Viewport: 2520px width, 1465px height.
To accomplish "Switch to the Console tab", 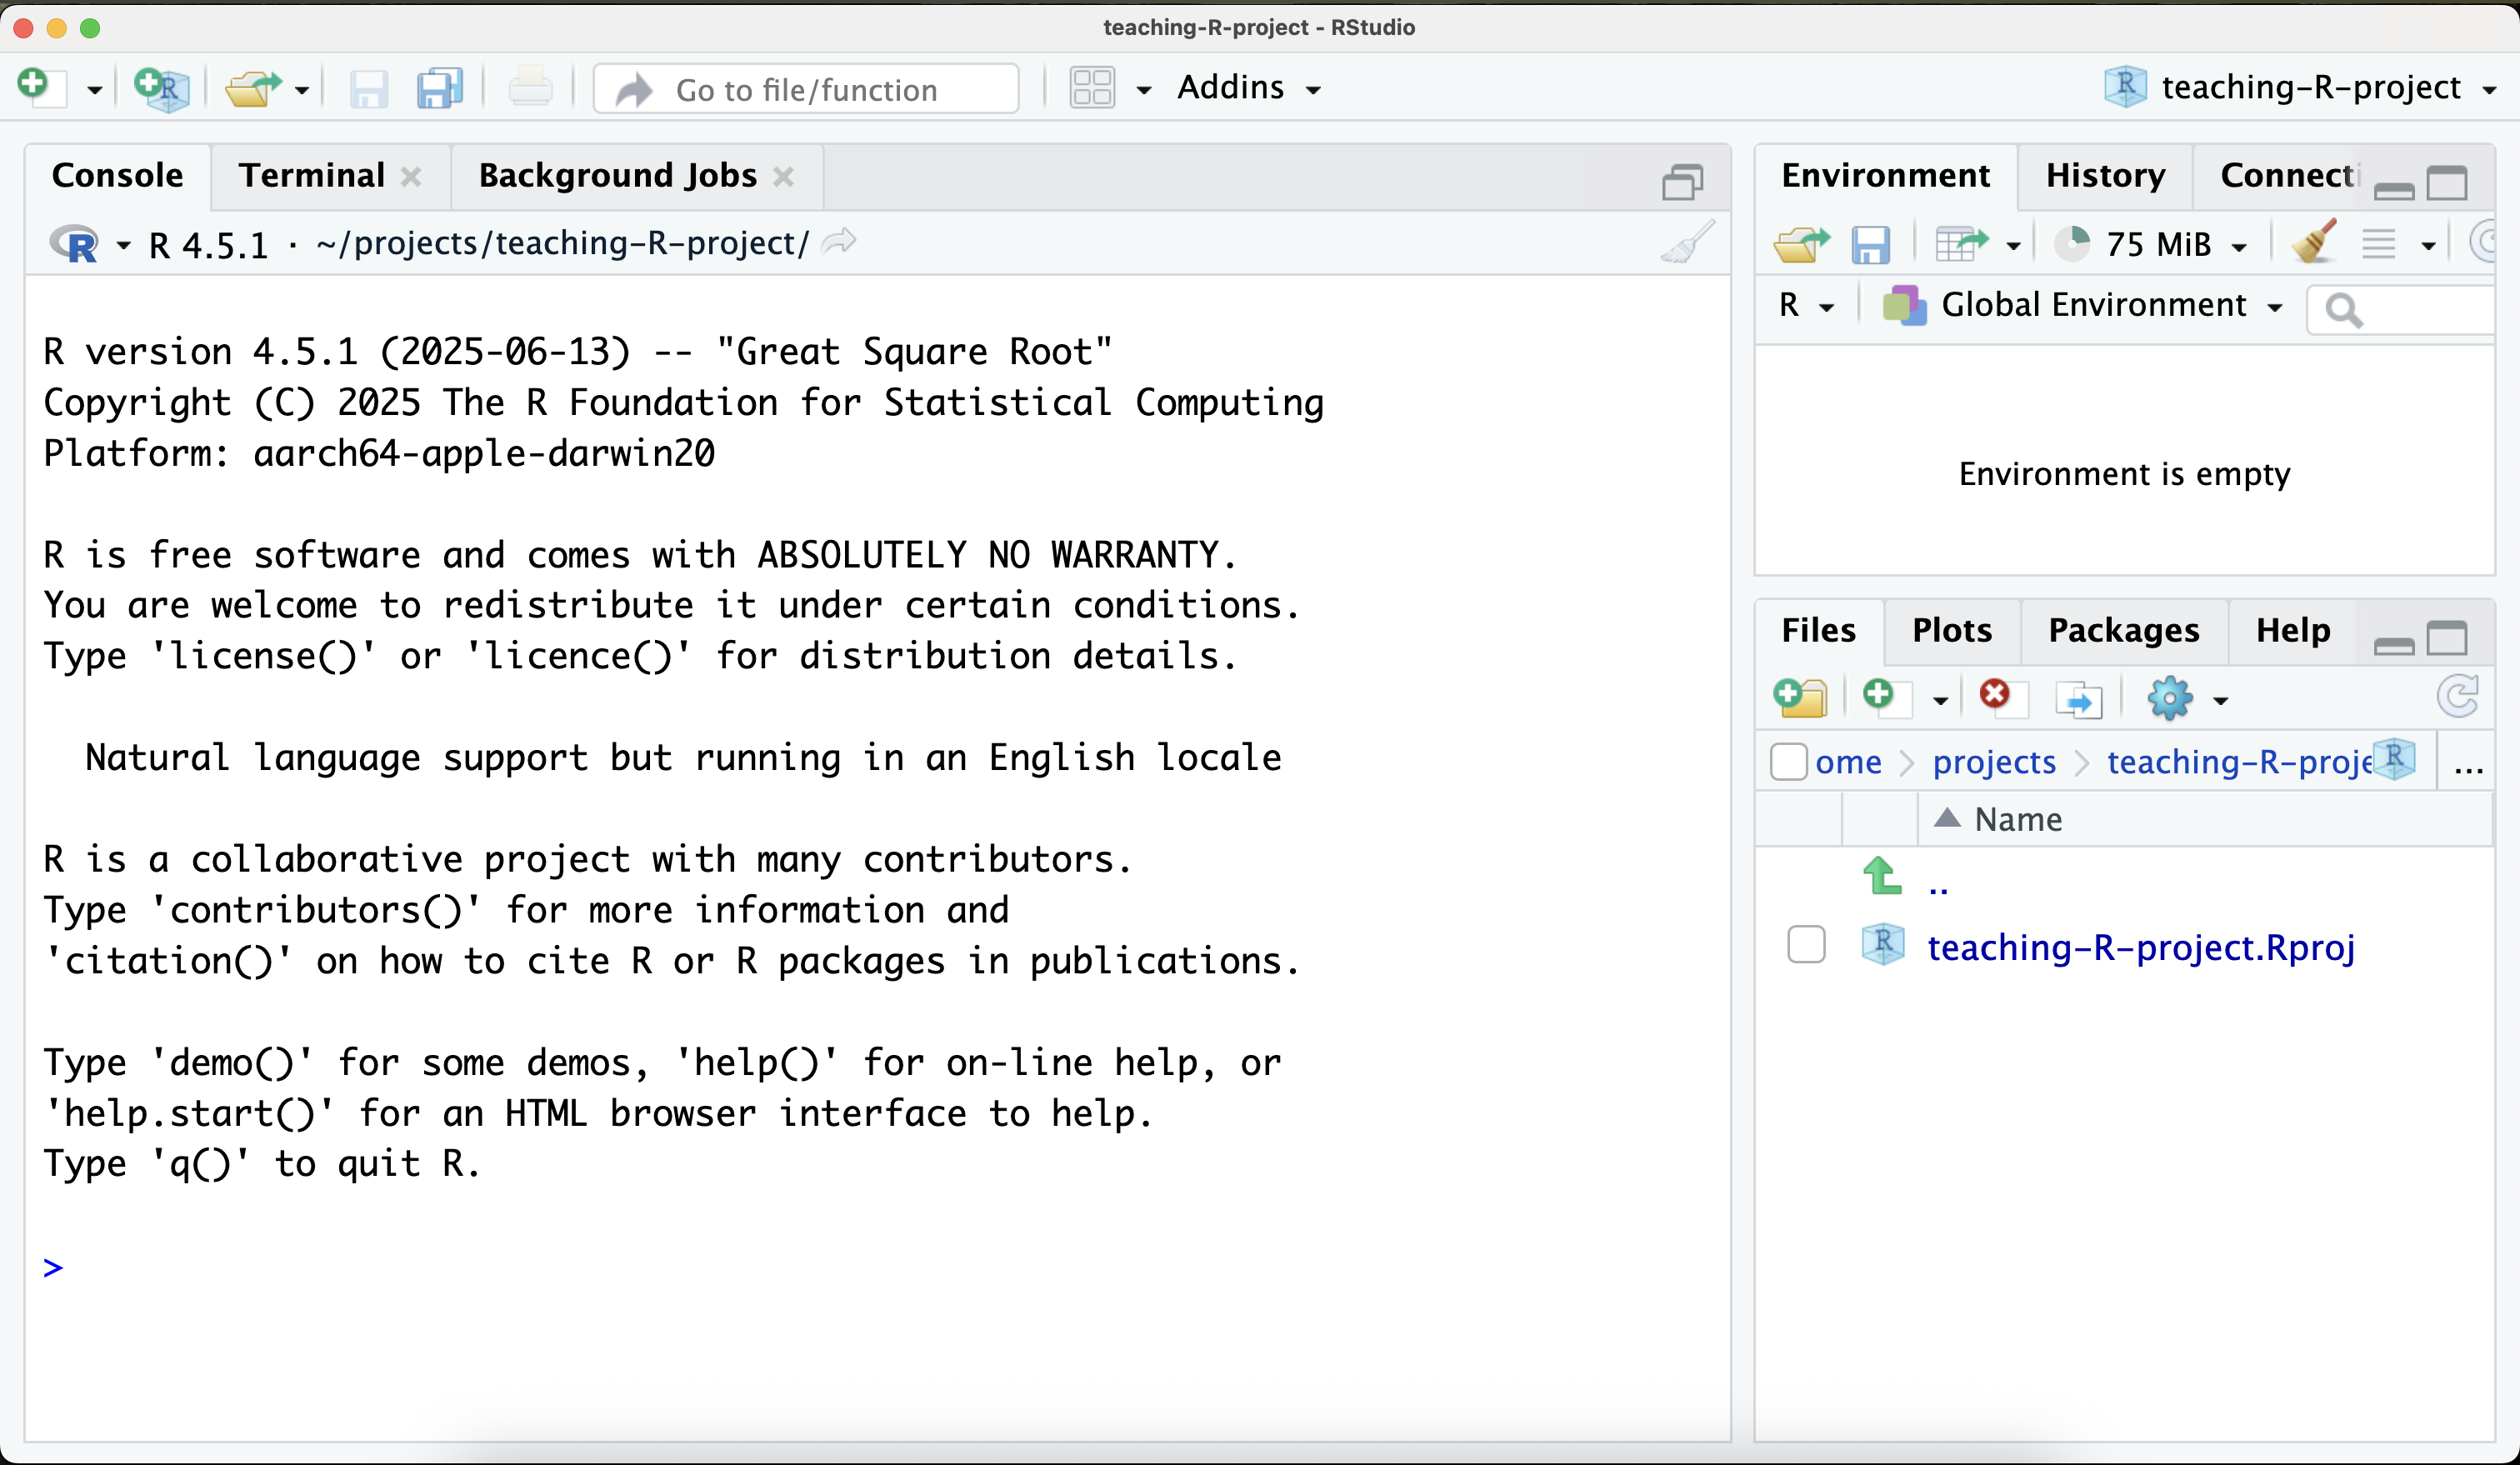I will (118, 175).
